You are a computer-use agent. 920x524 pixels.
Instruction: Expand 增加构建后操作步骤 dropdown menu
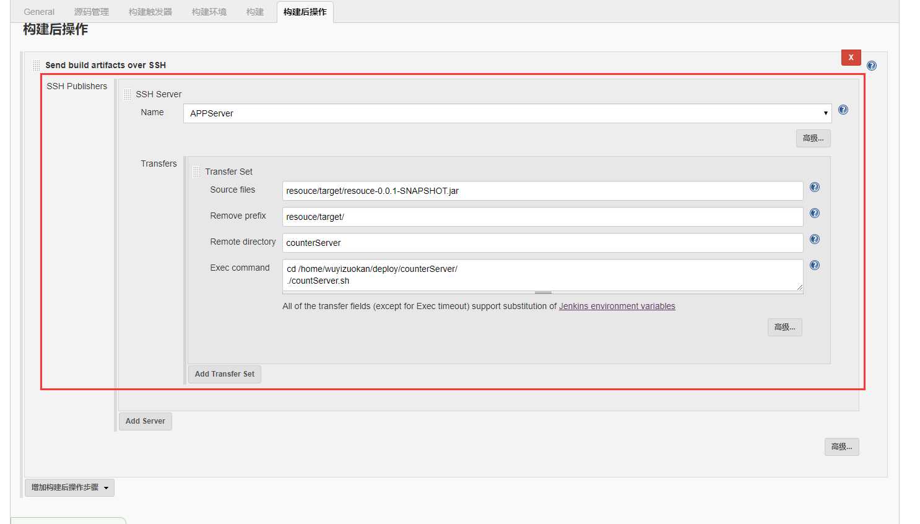69,487
